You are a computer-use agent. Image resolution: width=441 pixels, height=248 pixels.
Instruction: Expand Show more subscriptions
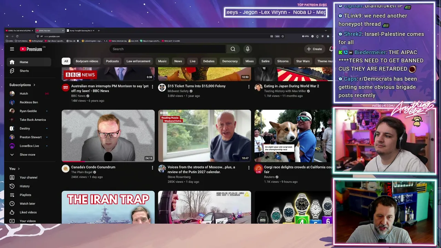coord(29,155)
